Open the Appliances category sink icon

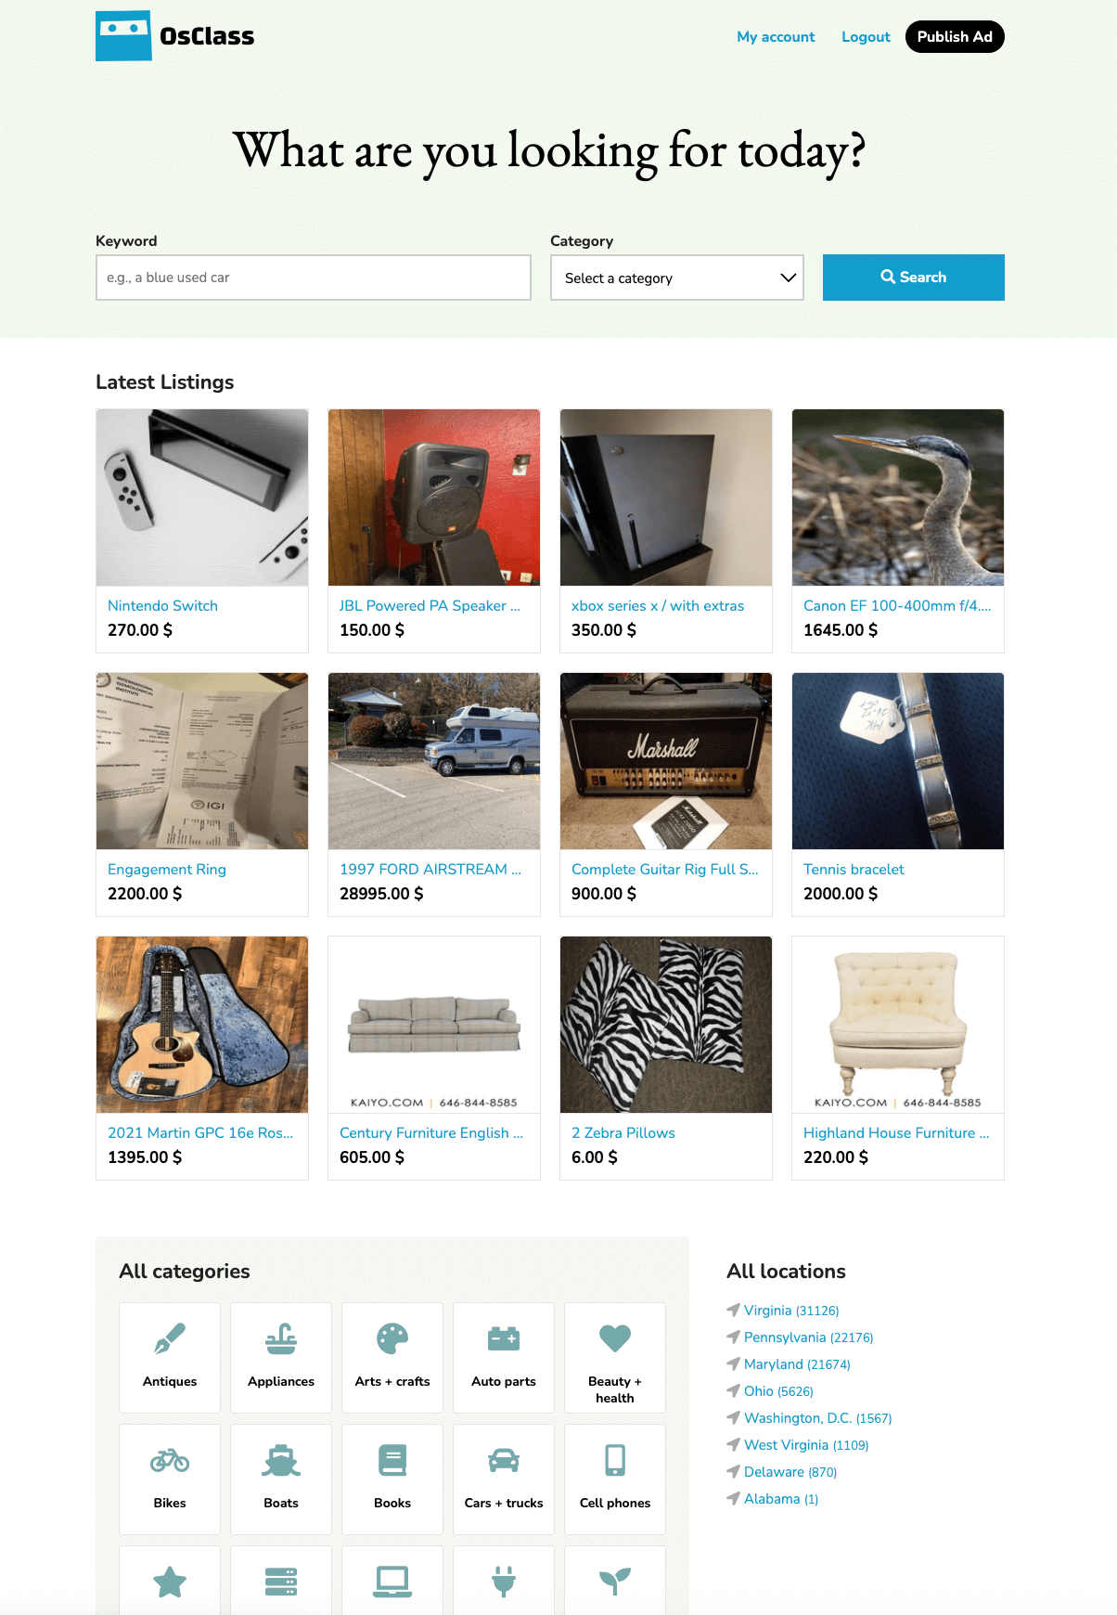pos(281,1338)
